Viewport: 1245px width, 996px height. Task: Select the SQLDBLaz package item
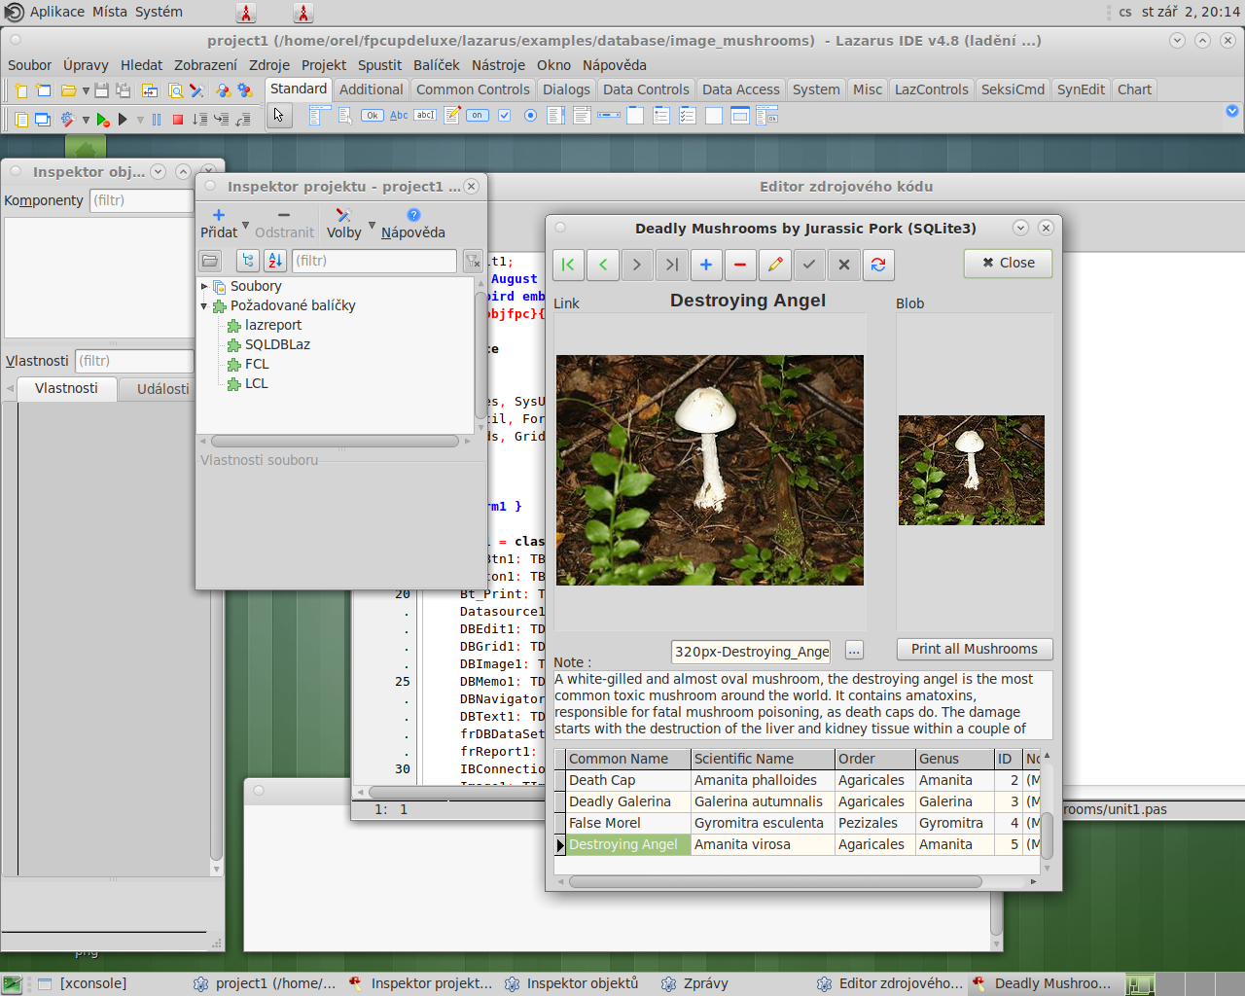(x=277, y=344)
